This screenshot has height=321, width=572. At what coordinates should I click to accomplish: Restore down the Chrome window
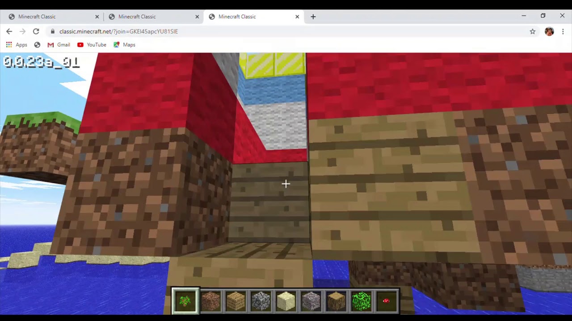pyautogui.click(x=543, y=16)
